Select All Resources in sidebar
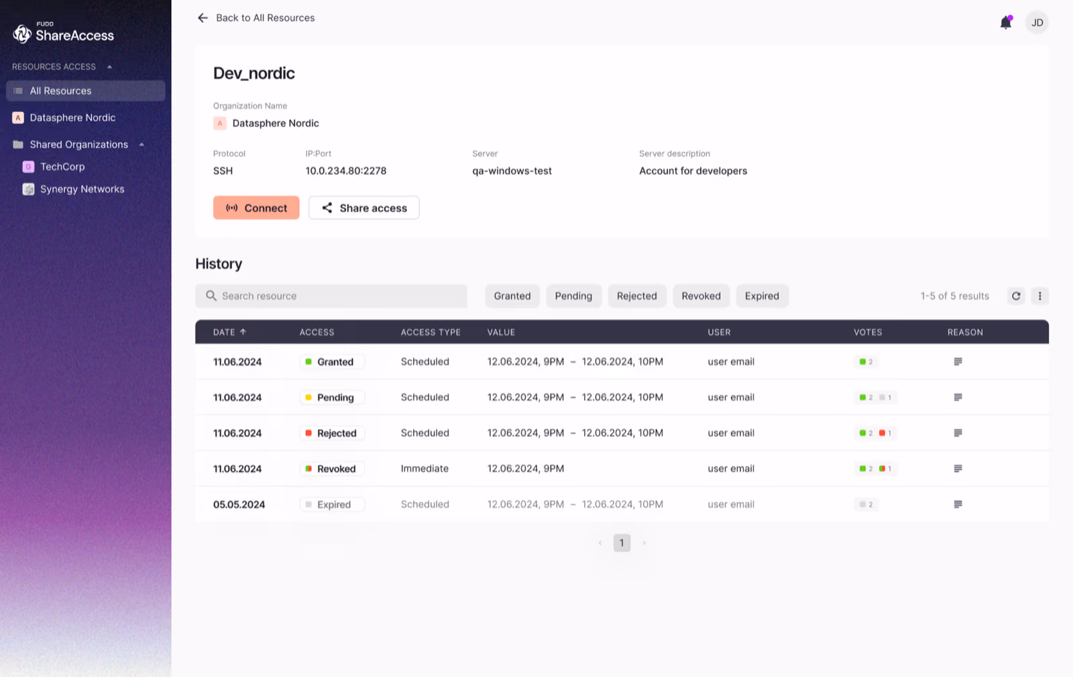Viewport: 1073px width, 677px height. (86, 91)
